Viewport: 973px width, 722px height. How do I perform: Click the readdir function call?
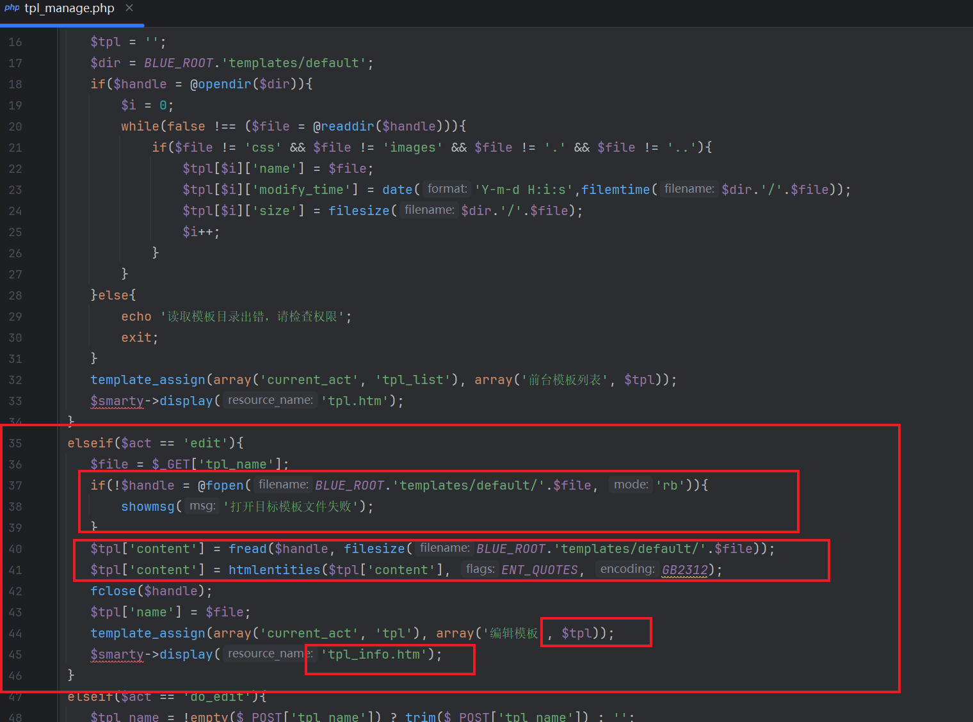pyautogui.click(x=348, y=126)
